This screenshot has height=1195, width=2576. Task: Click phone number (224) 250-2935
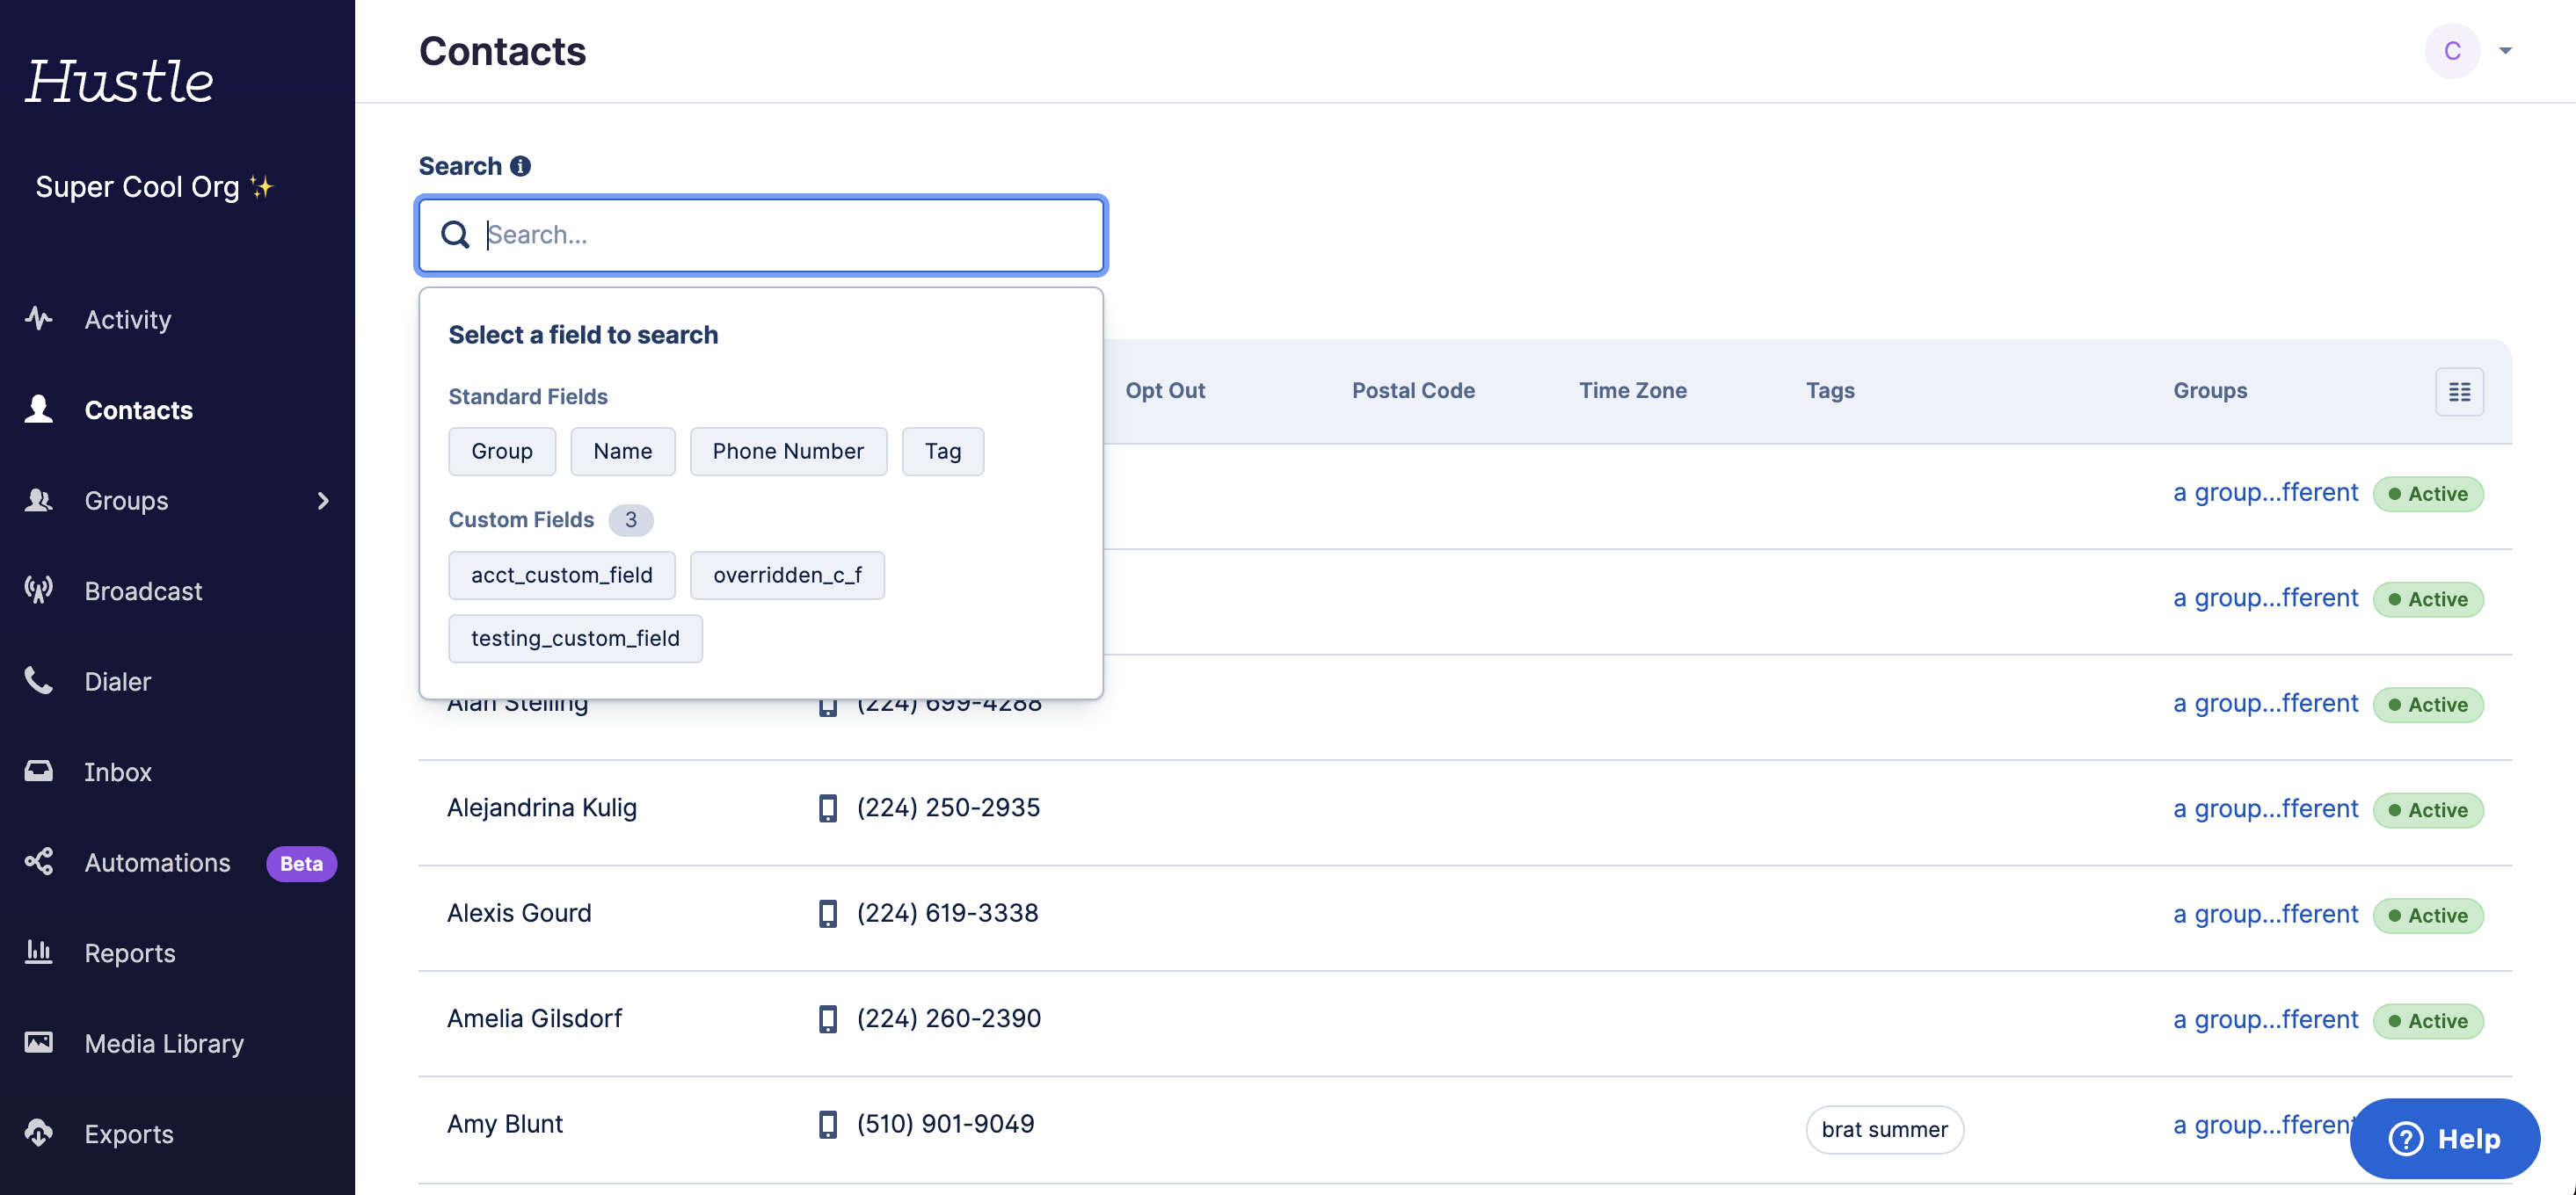[948, 808]
